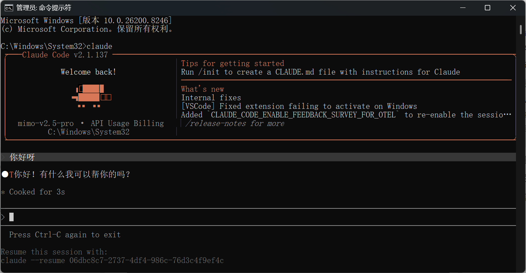Click the "Run /init to create a CLAUDE.md" tip
526x273 pixels.
pos(321,72)
